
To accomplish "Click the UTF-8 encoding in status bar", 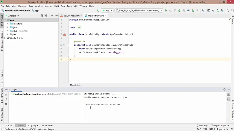I will [x=212, y=129].
